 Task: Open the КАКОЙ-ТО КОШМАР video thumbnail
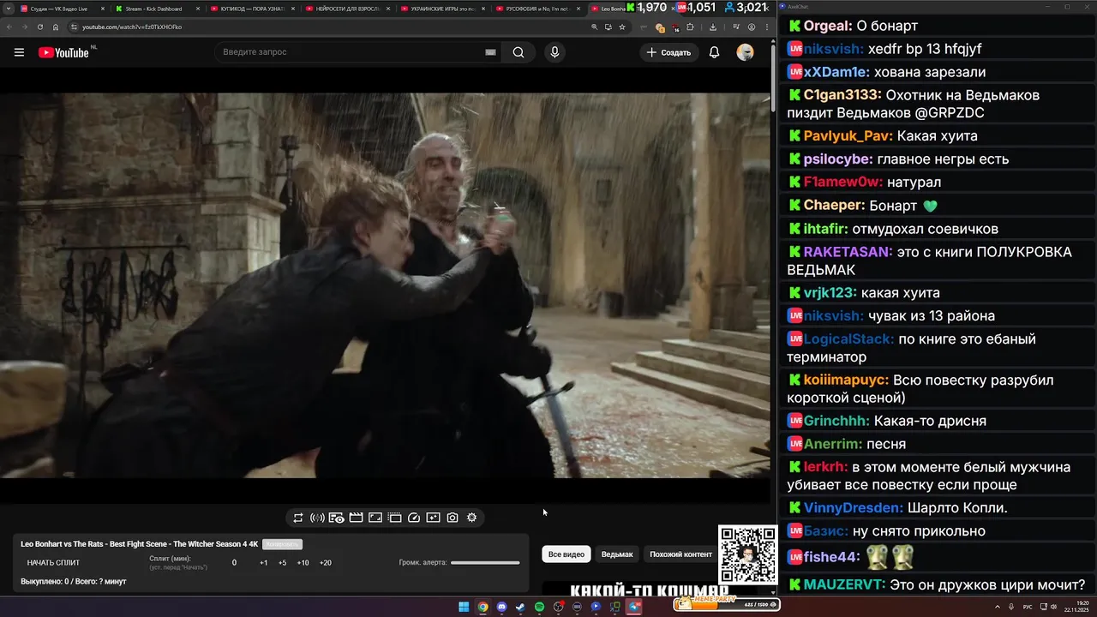pyautogui.click(x=650, y=590)
